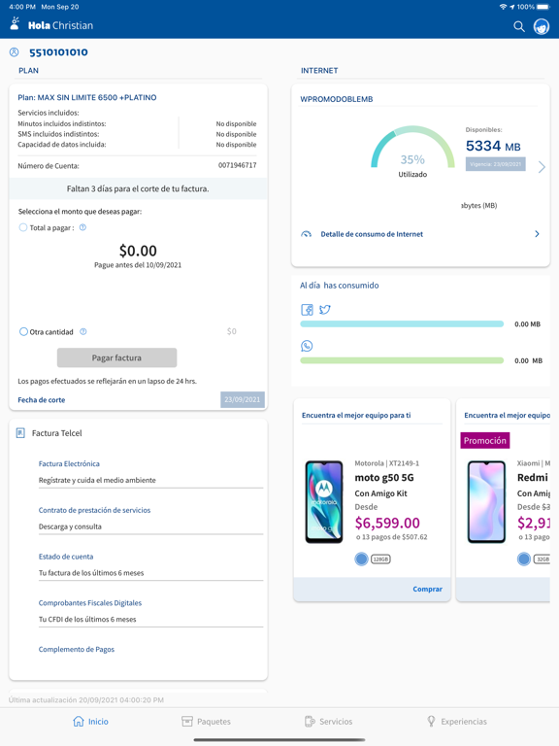Select 128GB storage option on moto g50
The image size is (559, 746).
[380, 559]
